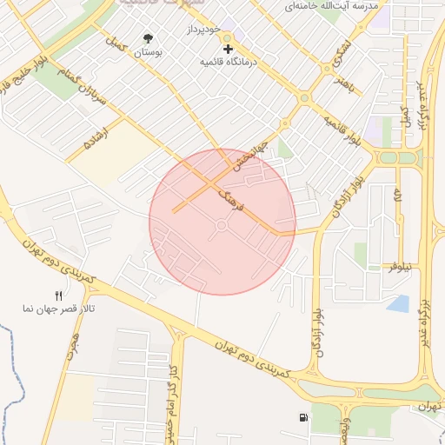Click the بلوار قائمیه boulevard label

tap(343, 130)
